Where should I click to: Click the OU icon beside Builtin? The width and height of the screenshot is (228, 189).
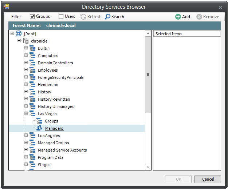coord(32,48)
